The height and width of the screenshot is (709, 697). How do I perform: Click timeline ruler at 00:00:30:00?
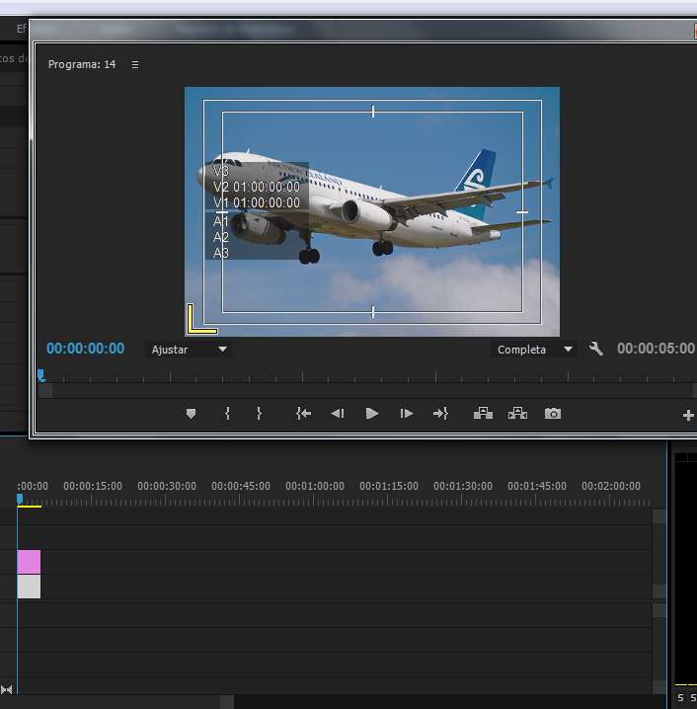coord(167,486)
